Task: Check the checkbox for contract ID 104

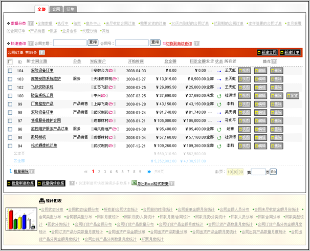Action: point(10,71)
